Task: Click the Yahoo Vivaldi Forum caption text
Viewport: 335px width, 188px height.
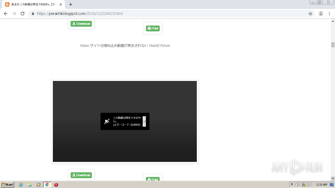Action: click(x=125, y=45)
